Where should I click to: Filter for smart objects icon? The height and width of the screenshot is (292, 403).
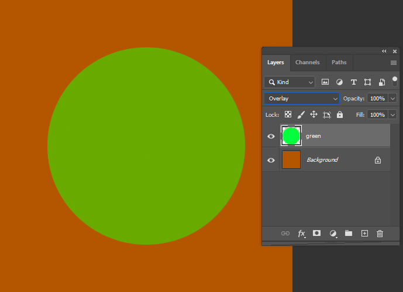click(382, 82)
